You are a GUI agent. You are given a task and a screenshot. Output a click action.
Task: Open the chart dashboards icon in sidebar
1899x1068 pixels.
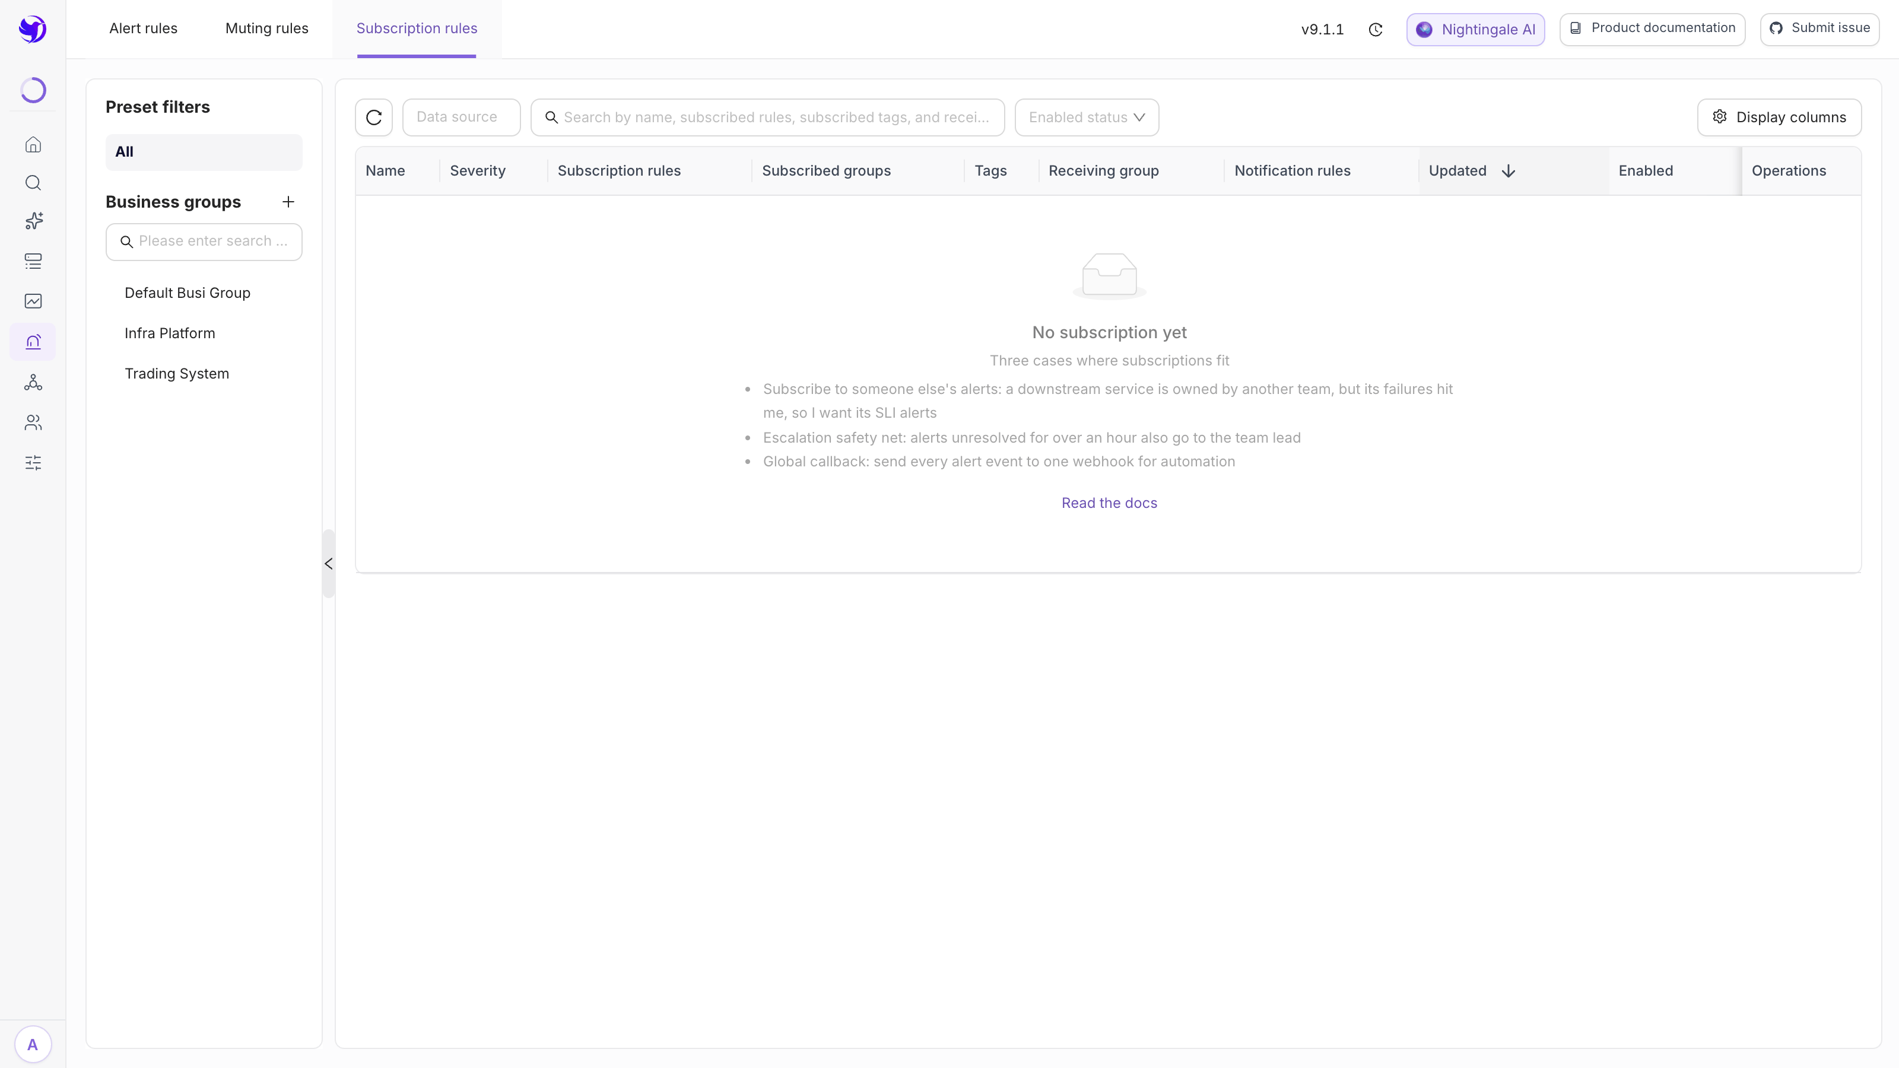click(x=33, y=301)
